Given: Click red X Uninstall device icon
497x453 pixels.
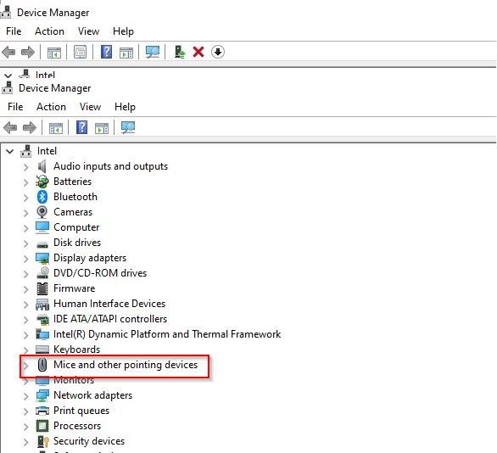Looking at the screenshot, I should [198, 52].
